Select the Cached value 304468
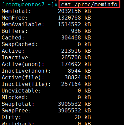The image size is (124, 125). pyautogui.click(x=71, y=38)
